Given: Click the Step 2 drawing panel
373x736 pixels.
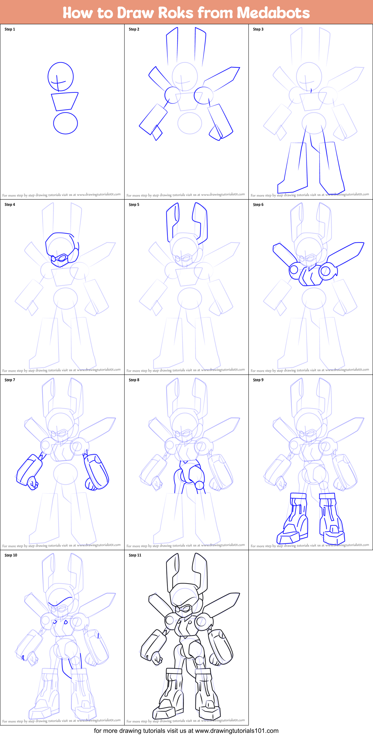Looking at the screenshot, I should [186, 112].
